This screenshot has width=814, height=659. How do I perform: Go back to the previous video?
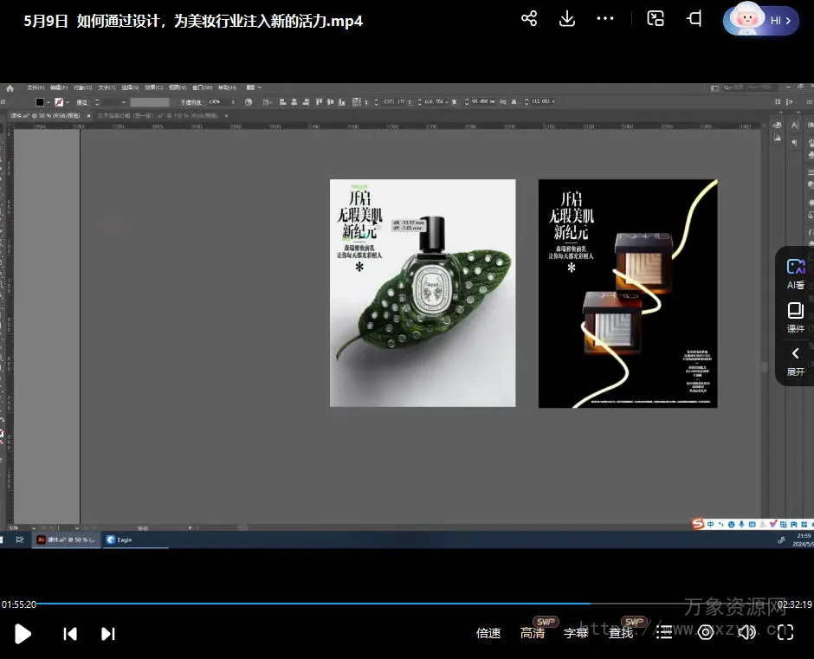[x=70, y=634]
